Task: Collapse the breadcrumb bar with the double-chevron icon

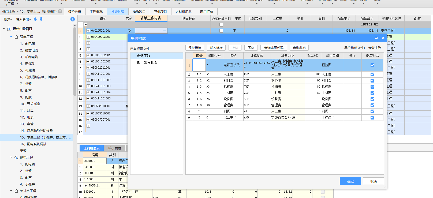Action: [60, 11]
